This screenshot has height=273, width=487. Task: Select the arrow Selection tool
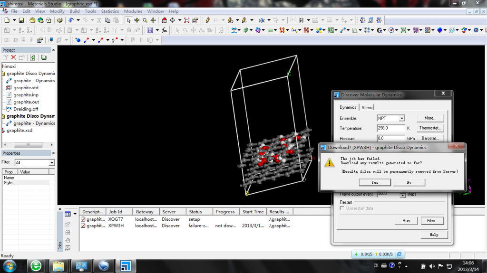click(128, 20)
